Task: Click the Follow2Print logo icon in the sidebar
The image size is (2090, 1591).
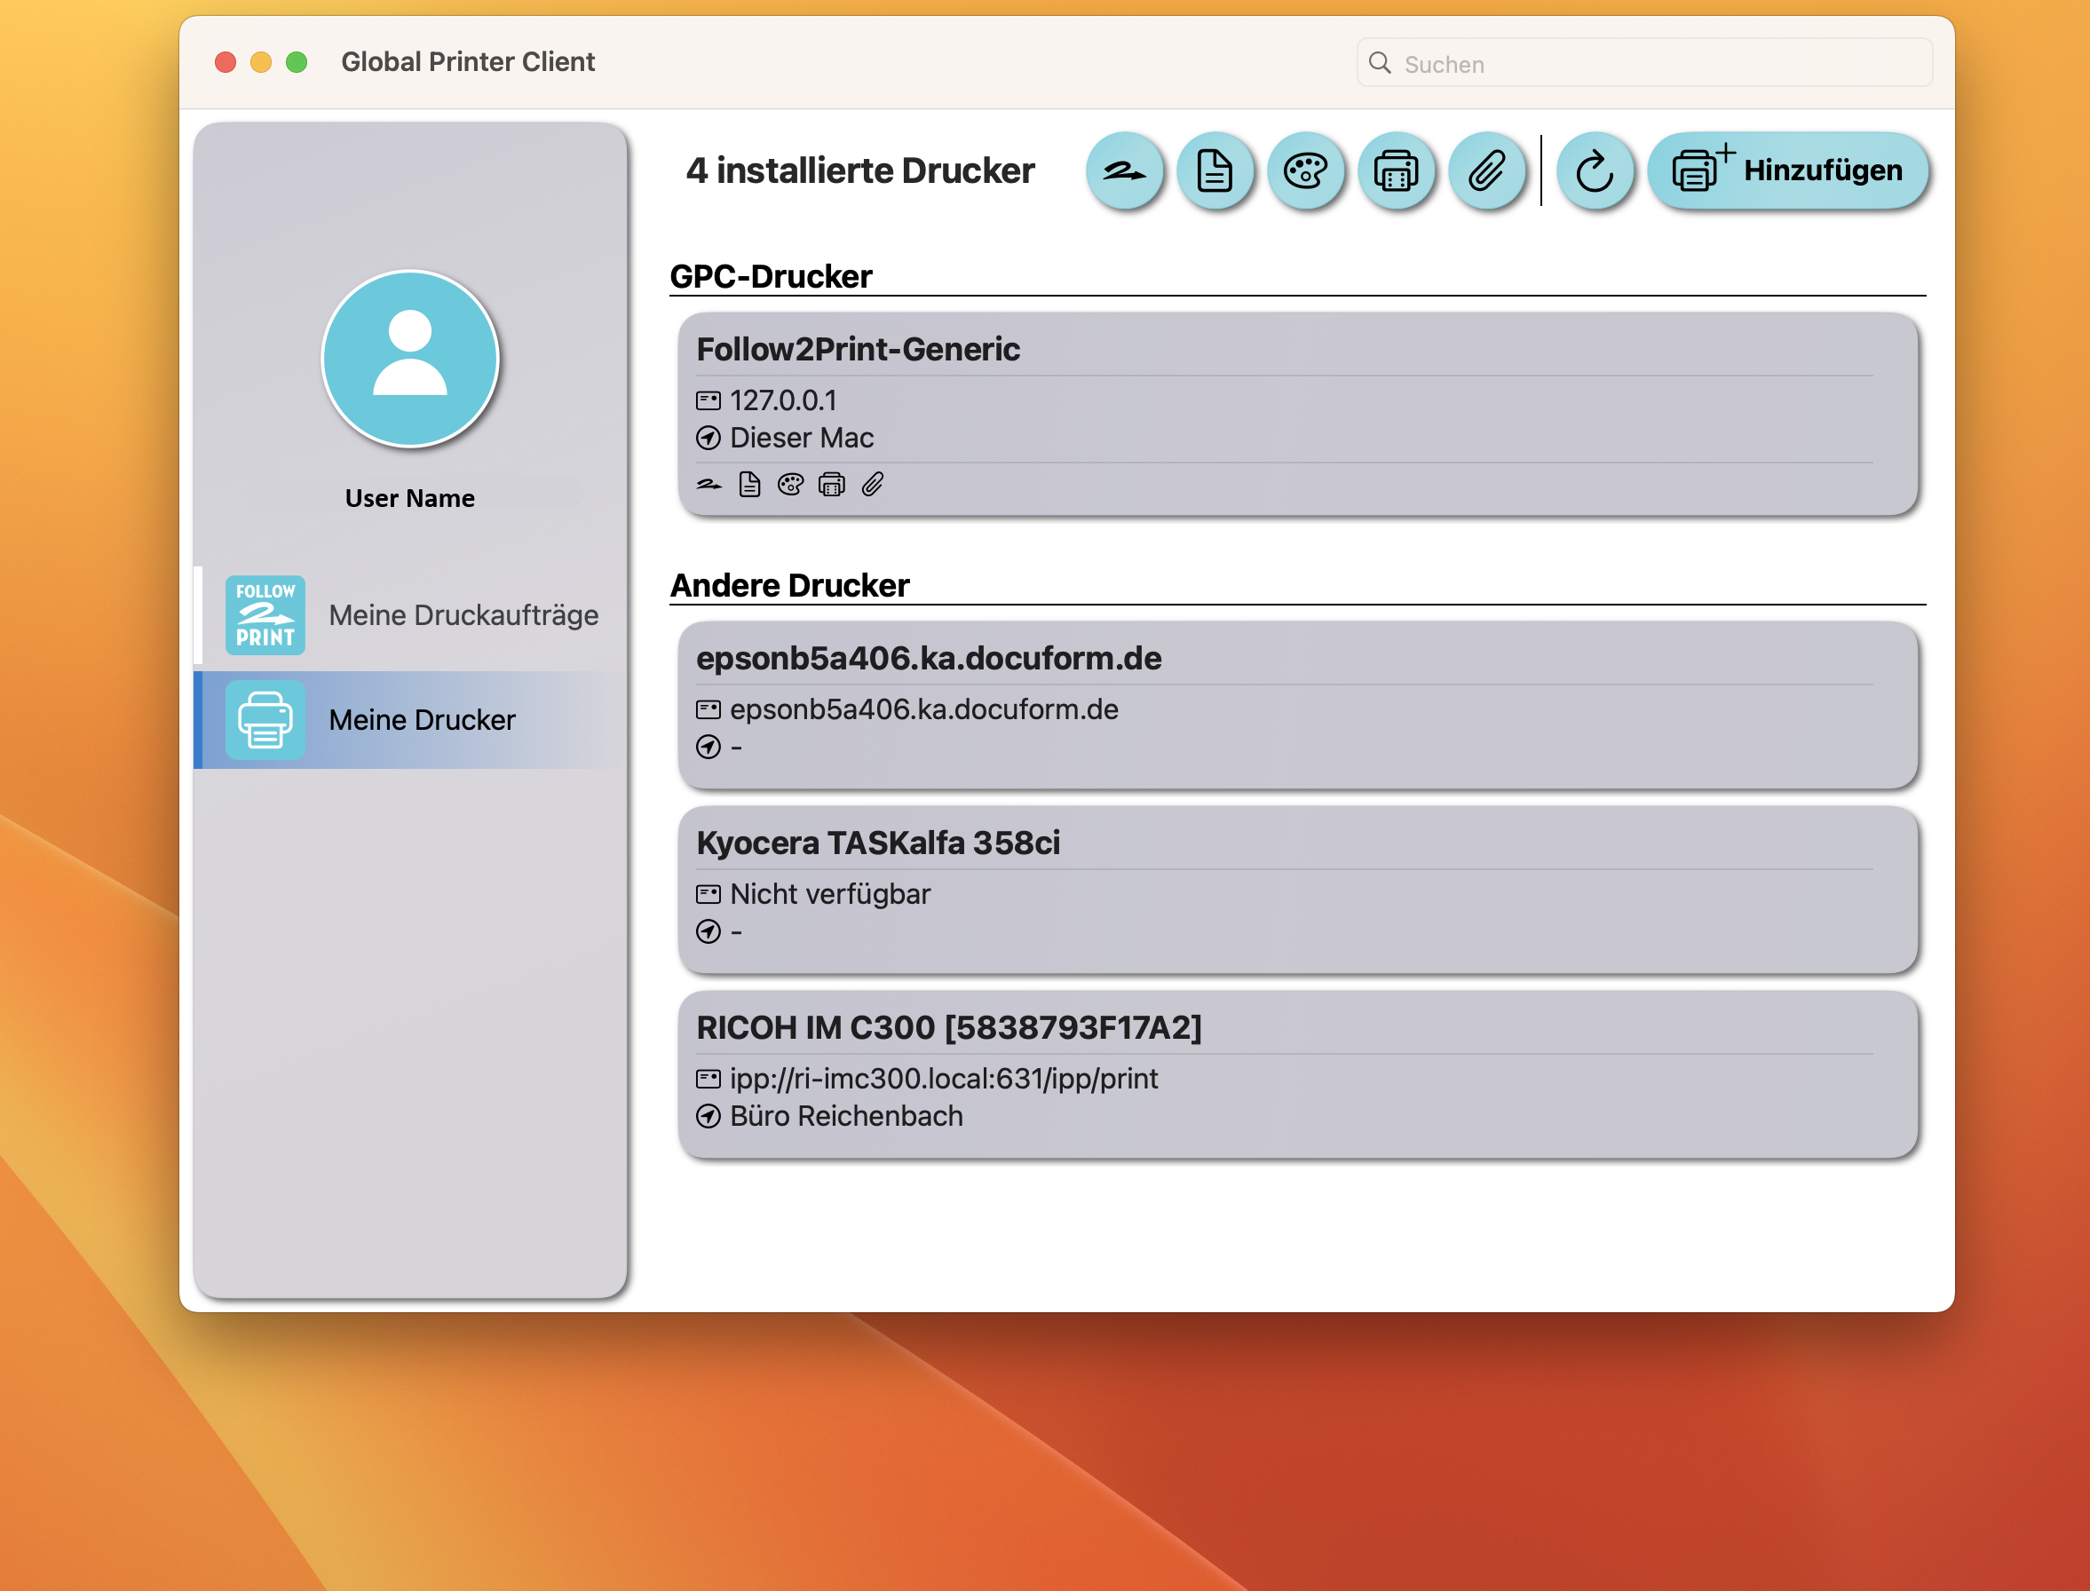Action: (x=265, y=614)
